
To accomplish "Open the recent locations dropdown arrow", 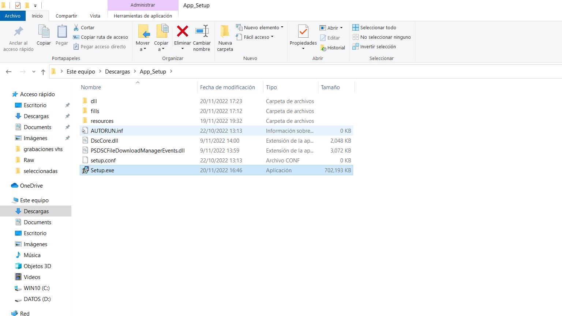I will pyautogui.click(x=34, y=72).
